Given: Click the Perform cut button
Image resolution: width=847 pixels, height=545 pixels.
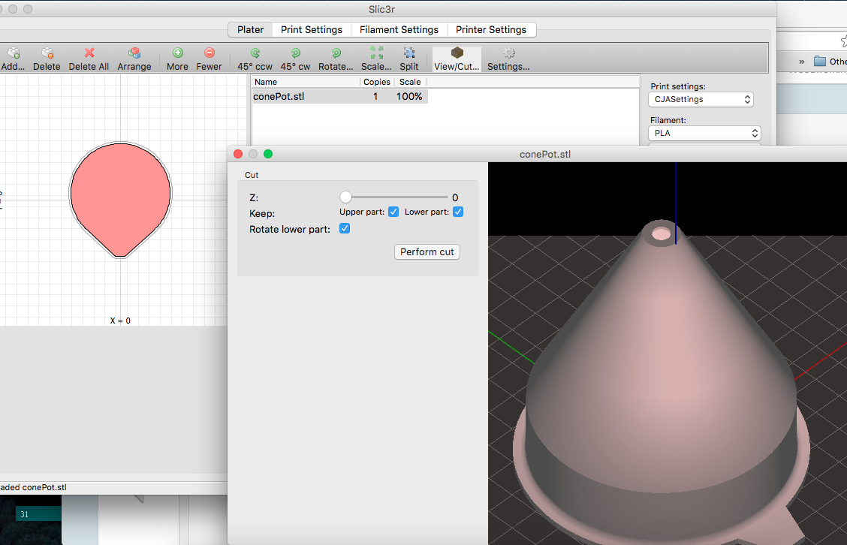Looking at the screenshot, I should (x=427, y=251).
